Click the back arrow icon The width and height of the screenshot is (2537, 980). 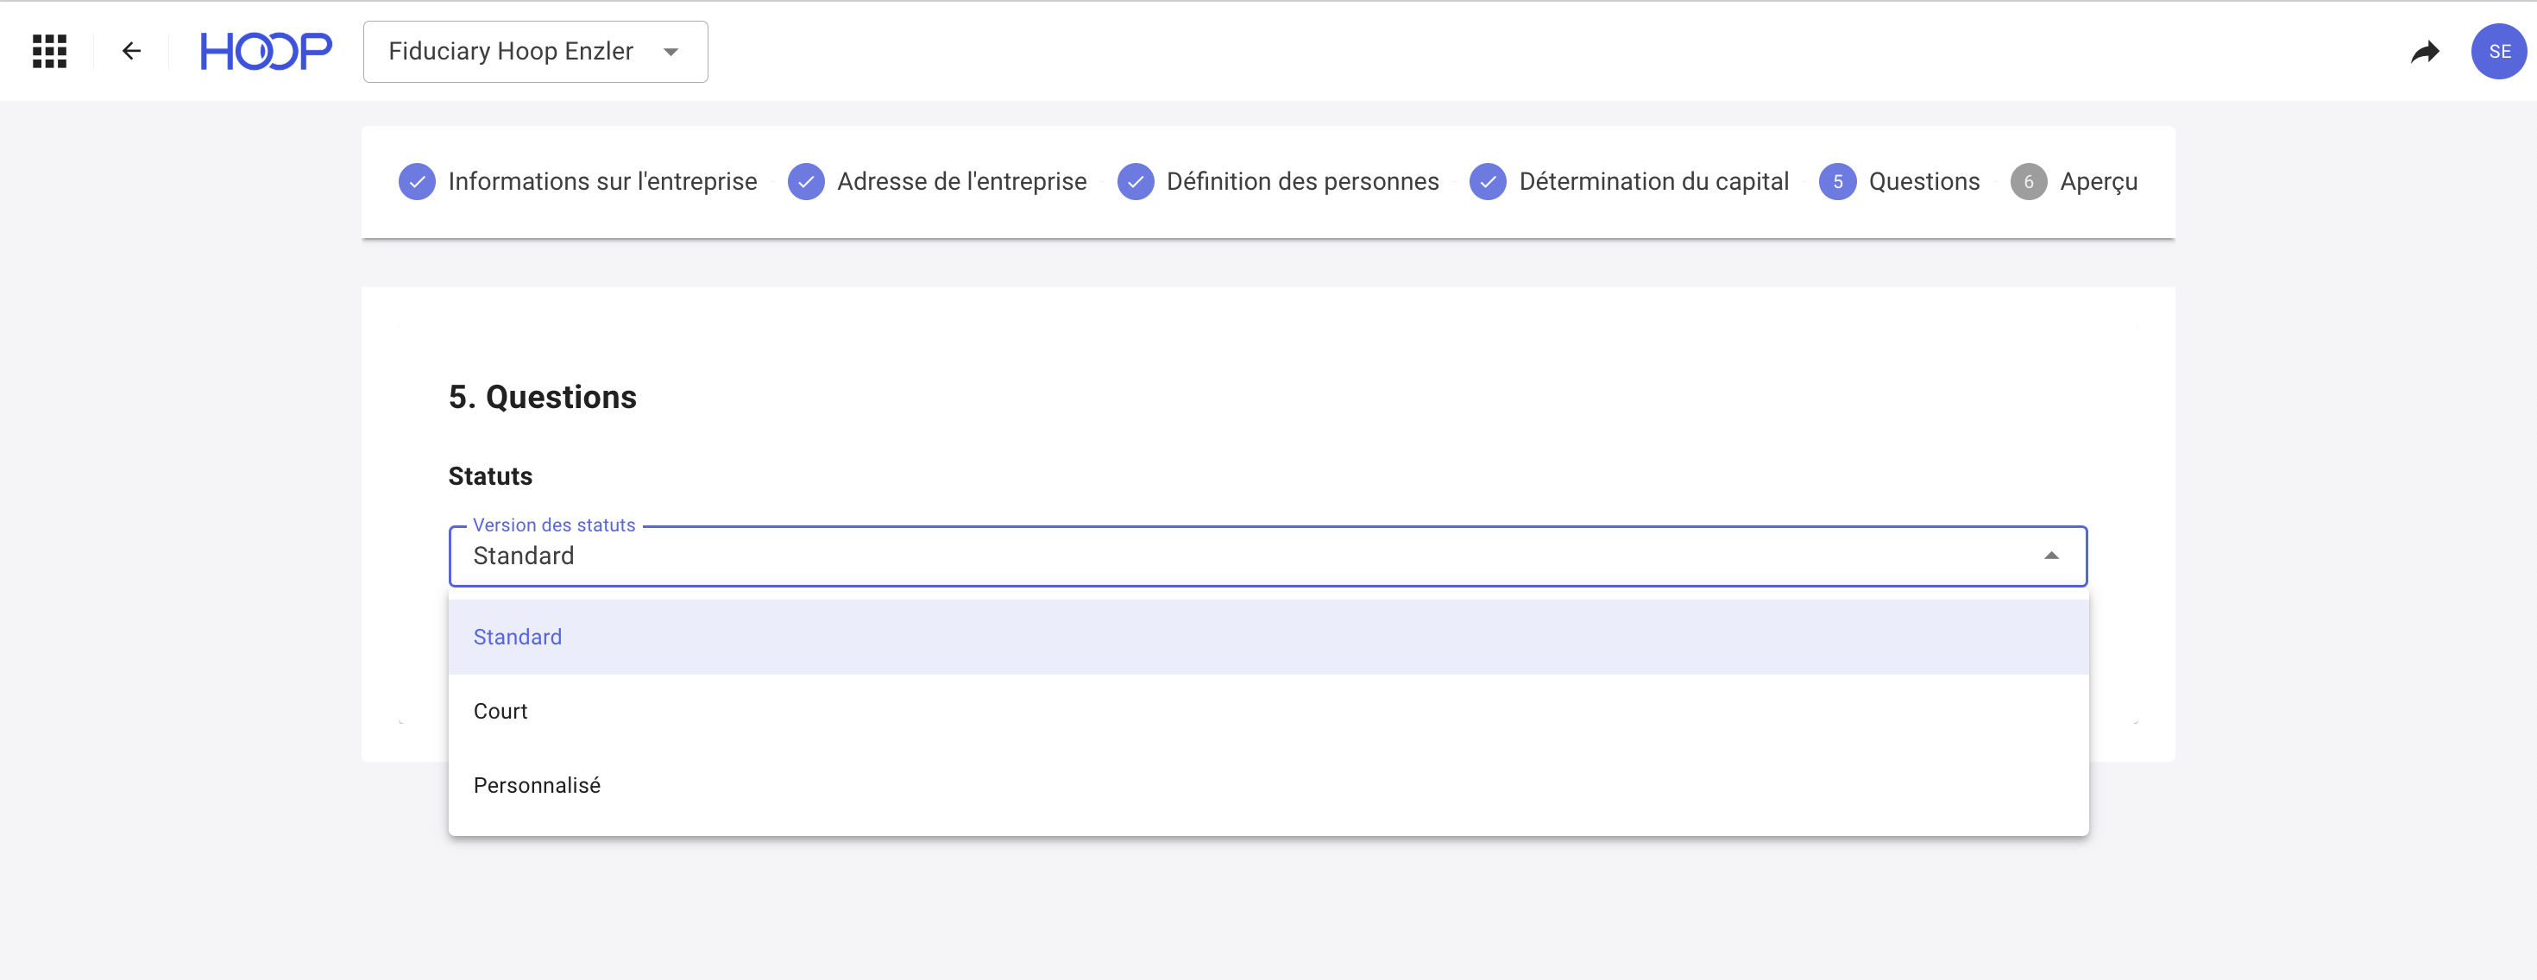pyautogui.click(x=131, y=51)
